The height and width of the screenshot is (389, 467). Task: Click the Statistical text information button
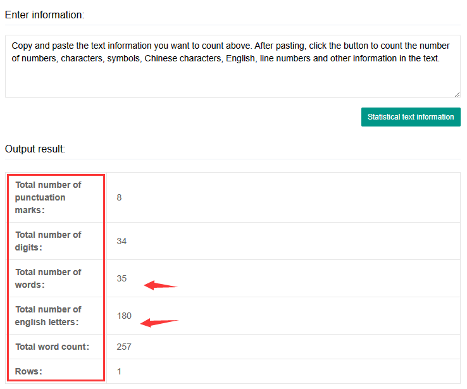pos(410,117)
